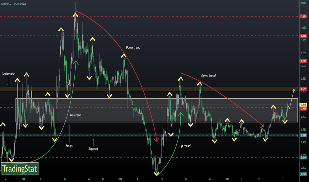
Task: Click the Apr label on time axis
Action: point(227,179)
